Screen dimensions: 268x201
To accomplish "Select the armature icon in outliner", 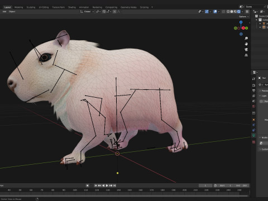I will click(x=264, y=23).
